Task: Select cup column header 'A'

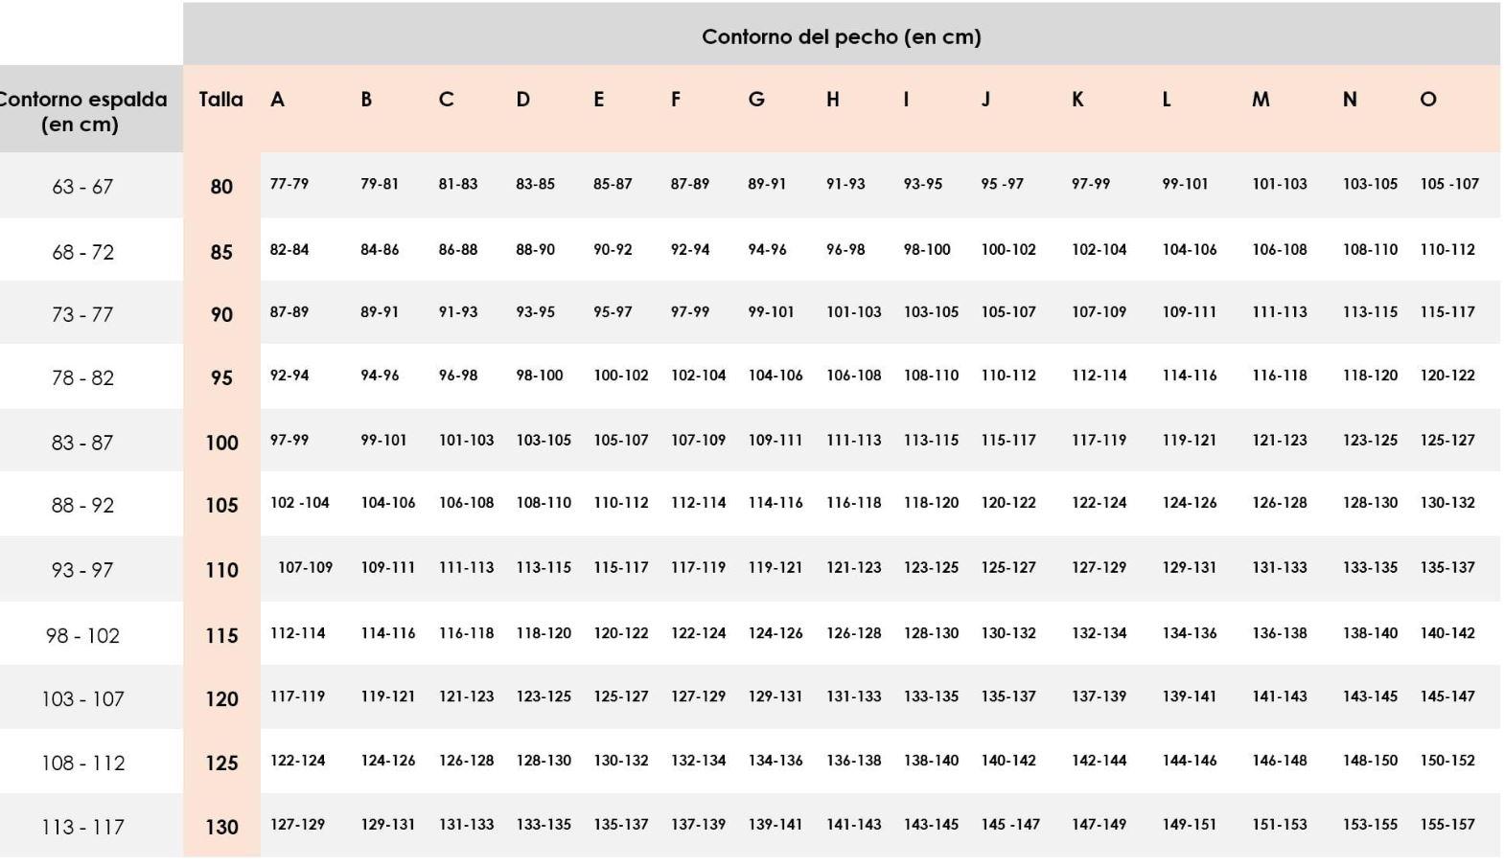Action: coord(277,99)
